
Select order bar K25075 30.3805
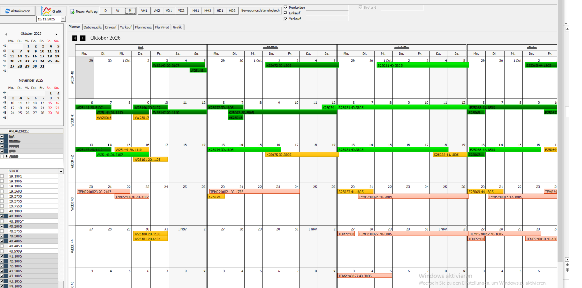[x=302, y=155]
